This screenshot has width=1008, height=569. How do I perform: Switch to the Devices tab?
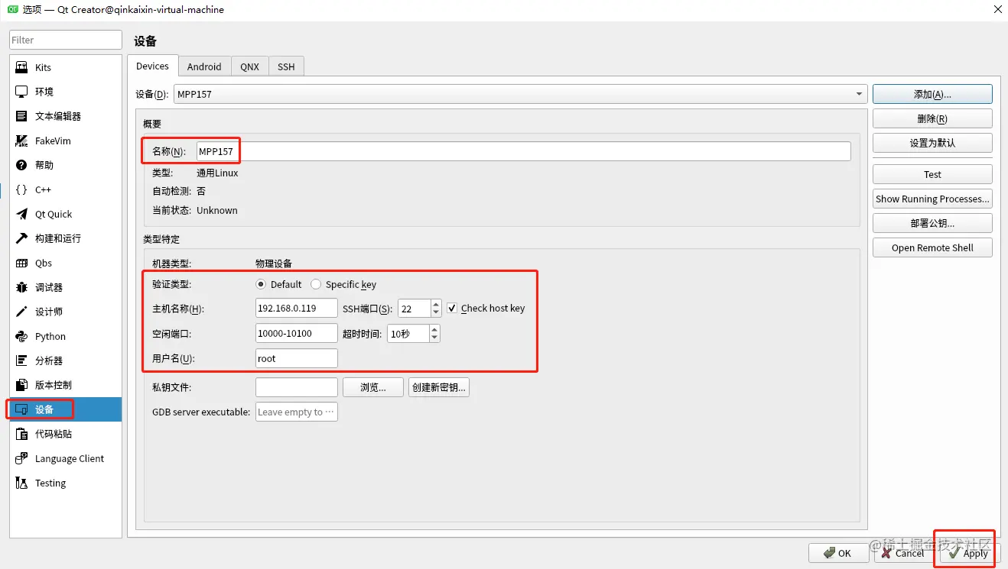pos(152,66)
